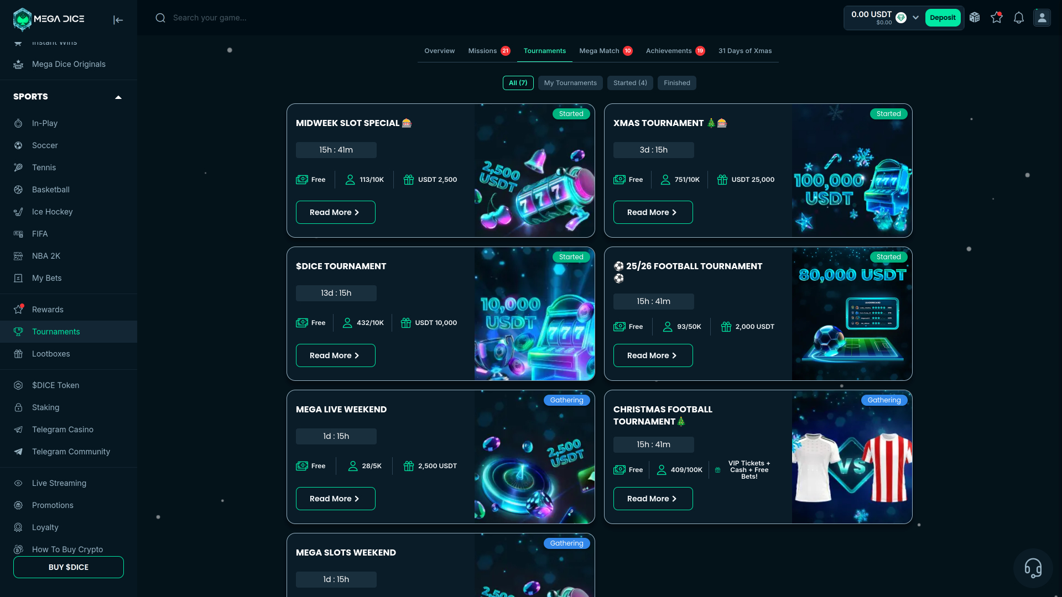Screen dimensions: 1062x597
Task: Filter by Started (4) tournaments
Action: (x=629, y=83)
